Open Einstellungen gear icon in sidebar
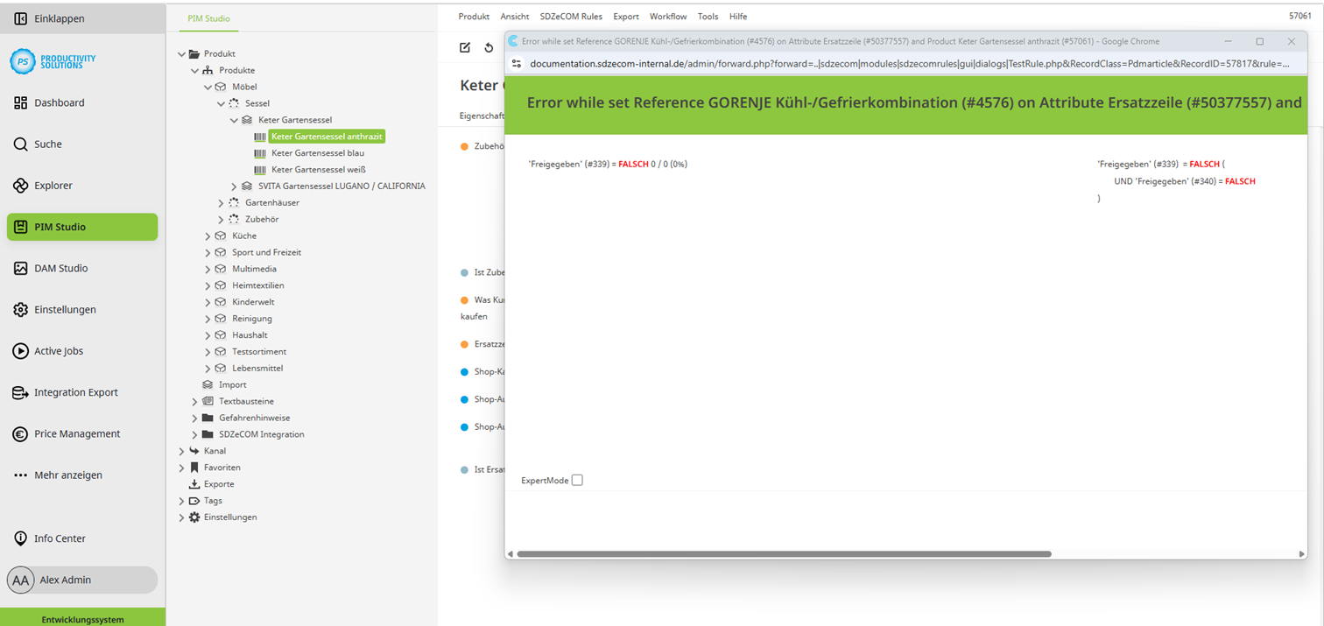Viewport: 1324px width, 626px height. coord(21,310)
